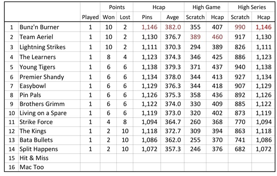277x176 pixels.
Task: Select the Mac Too team cell
Action: click(x=49, y=167)
